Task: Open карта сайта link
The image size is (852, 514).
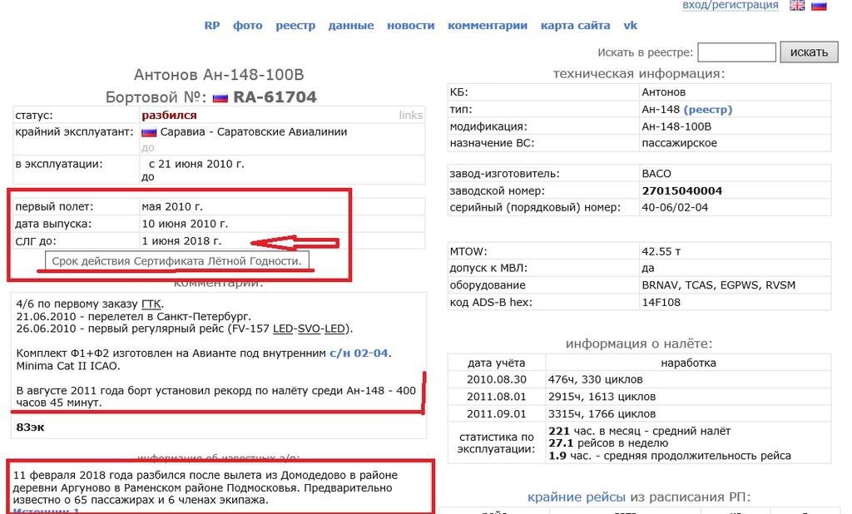Action: pyautogui.click(x=576, y=26)
